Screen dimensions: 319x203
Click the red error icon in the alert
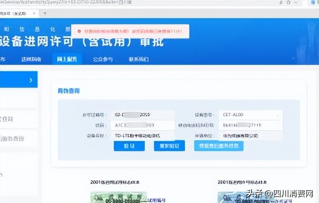(79, 31)
